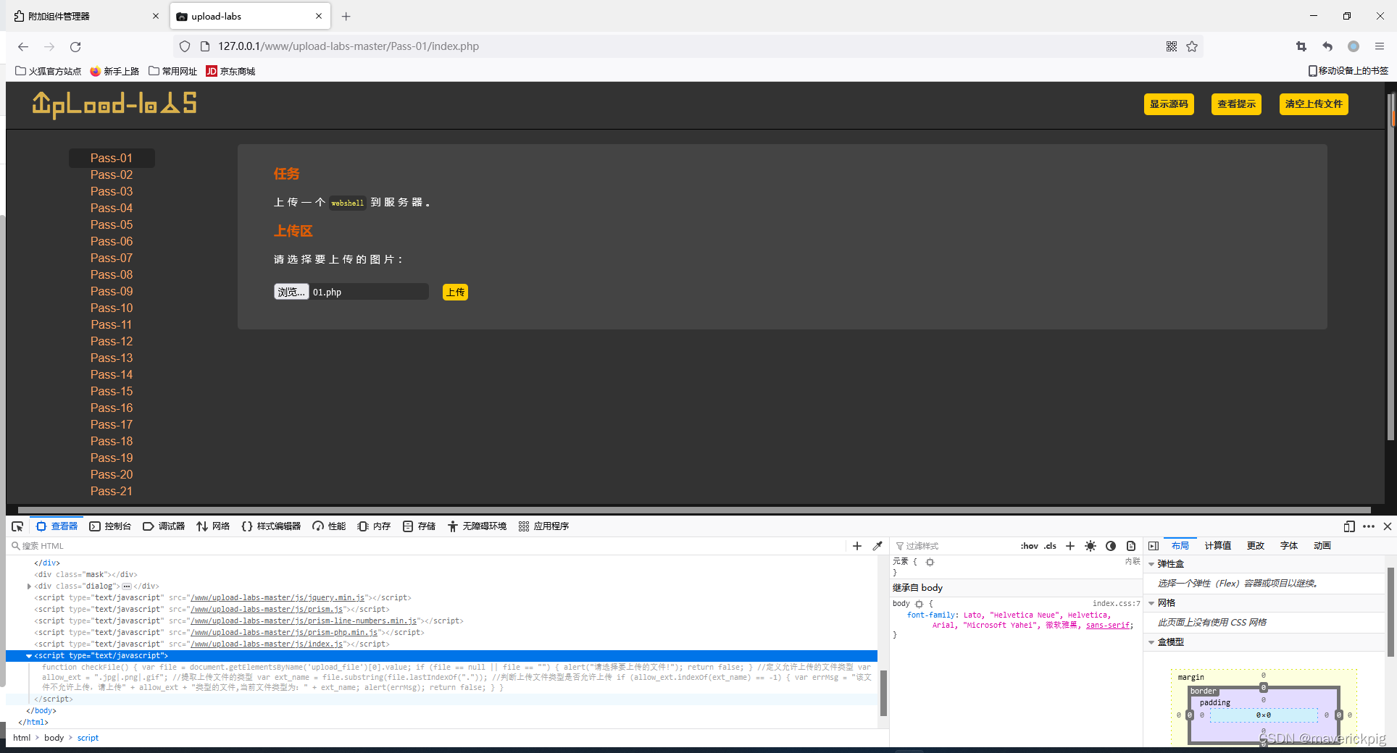Click the 过滤样式 filter field
The width and height of the screenshot is (1397, 753).
[x=956, y=546]
